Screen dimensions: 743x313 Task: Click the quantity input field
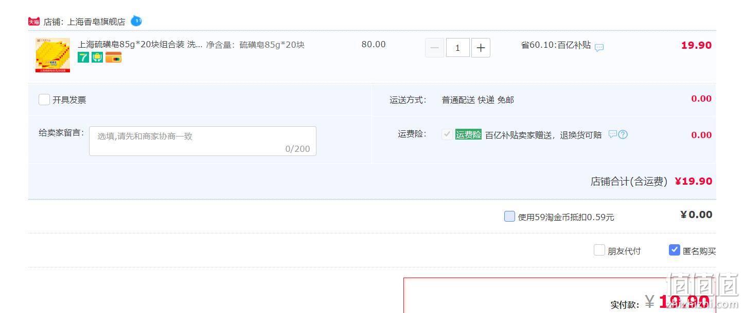(x=457, y=48)
